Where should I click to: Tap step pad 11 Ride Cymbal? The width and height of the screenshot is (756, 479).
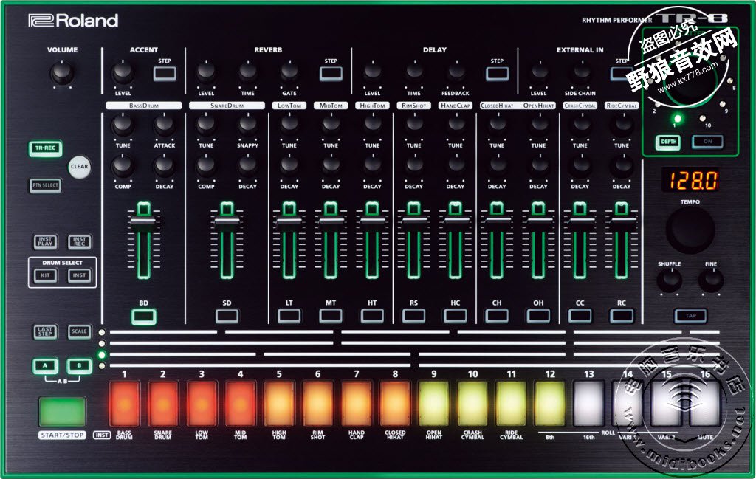tap(511, 404)
